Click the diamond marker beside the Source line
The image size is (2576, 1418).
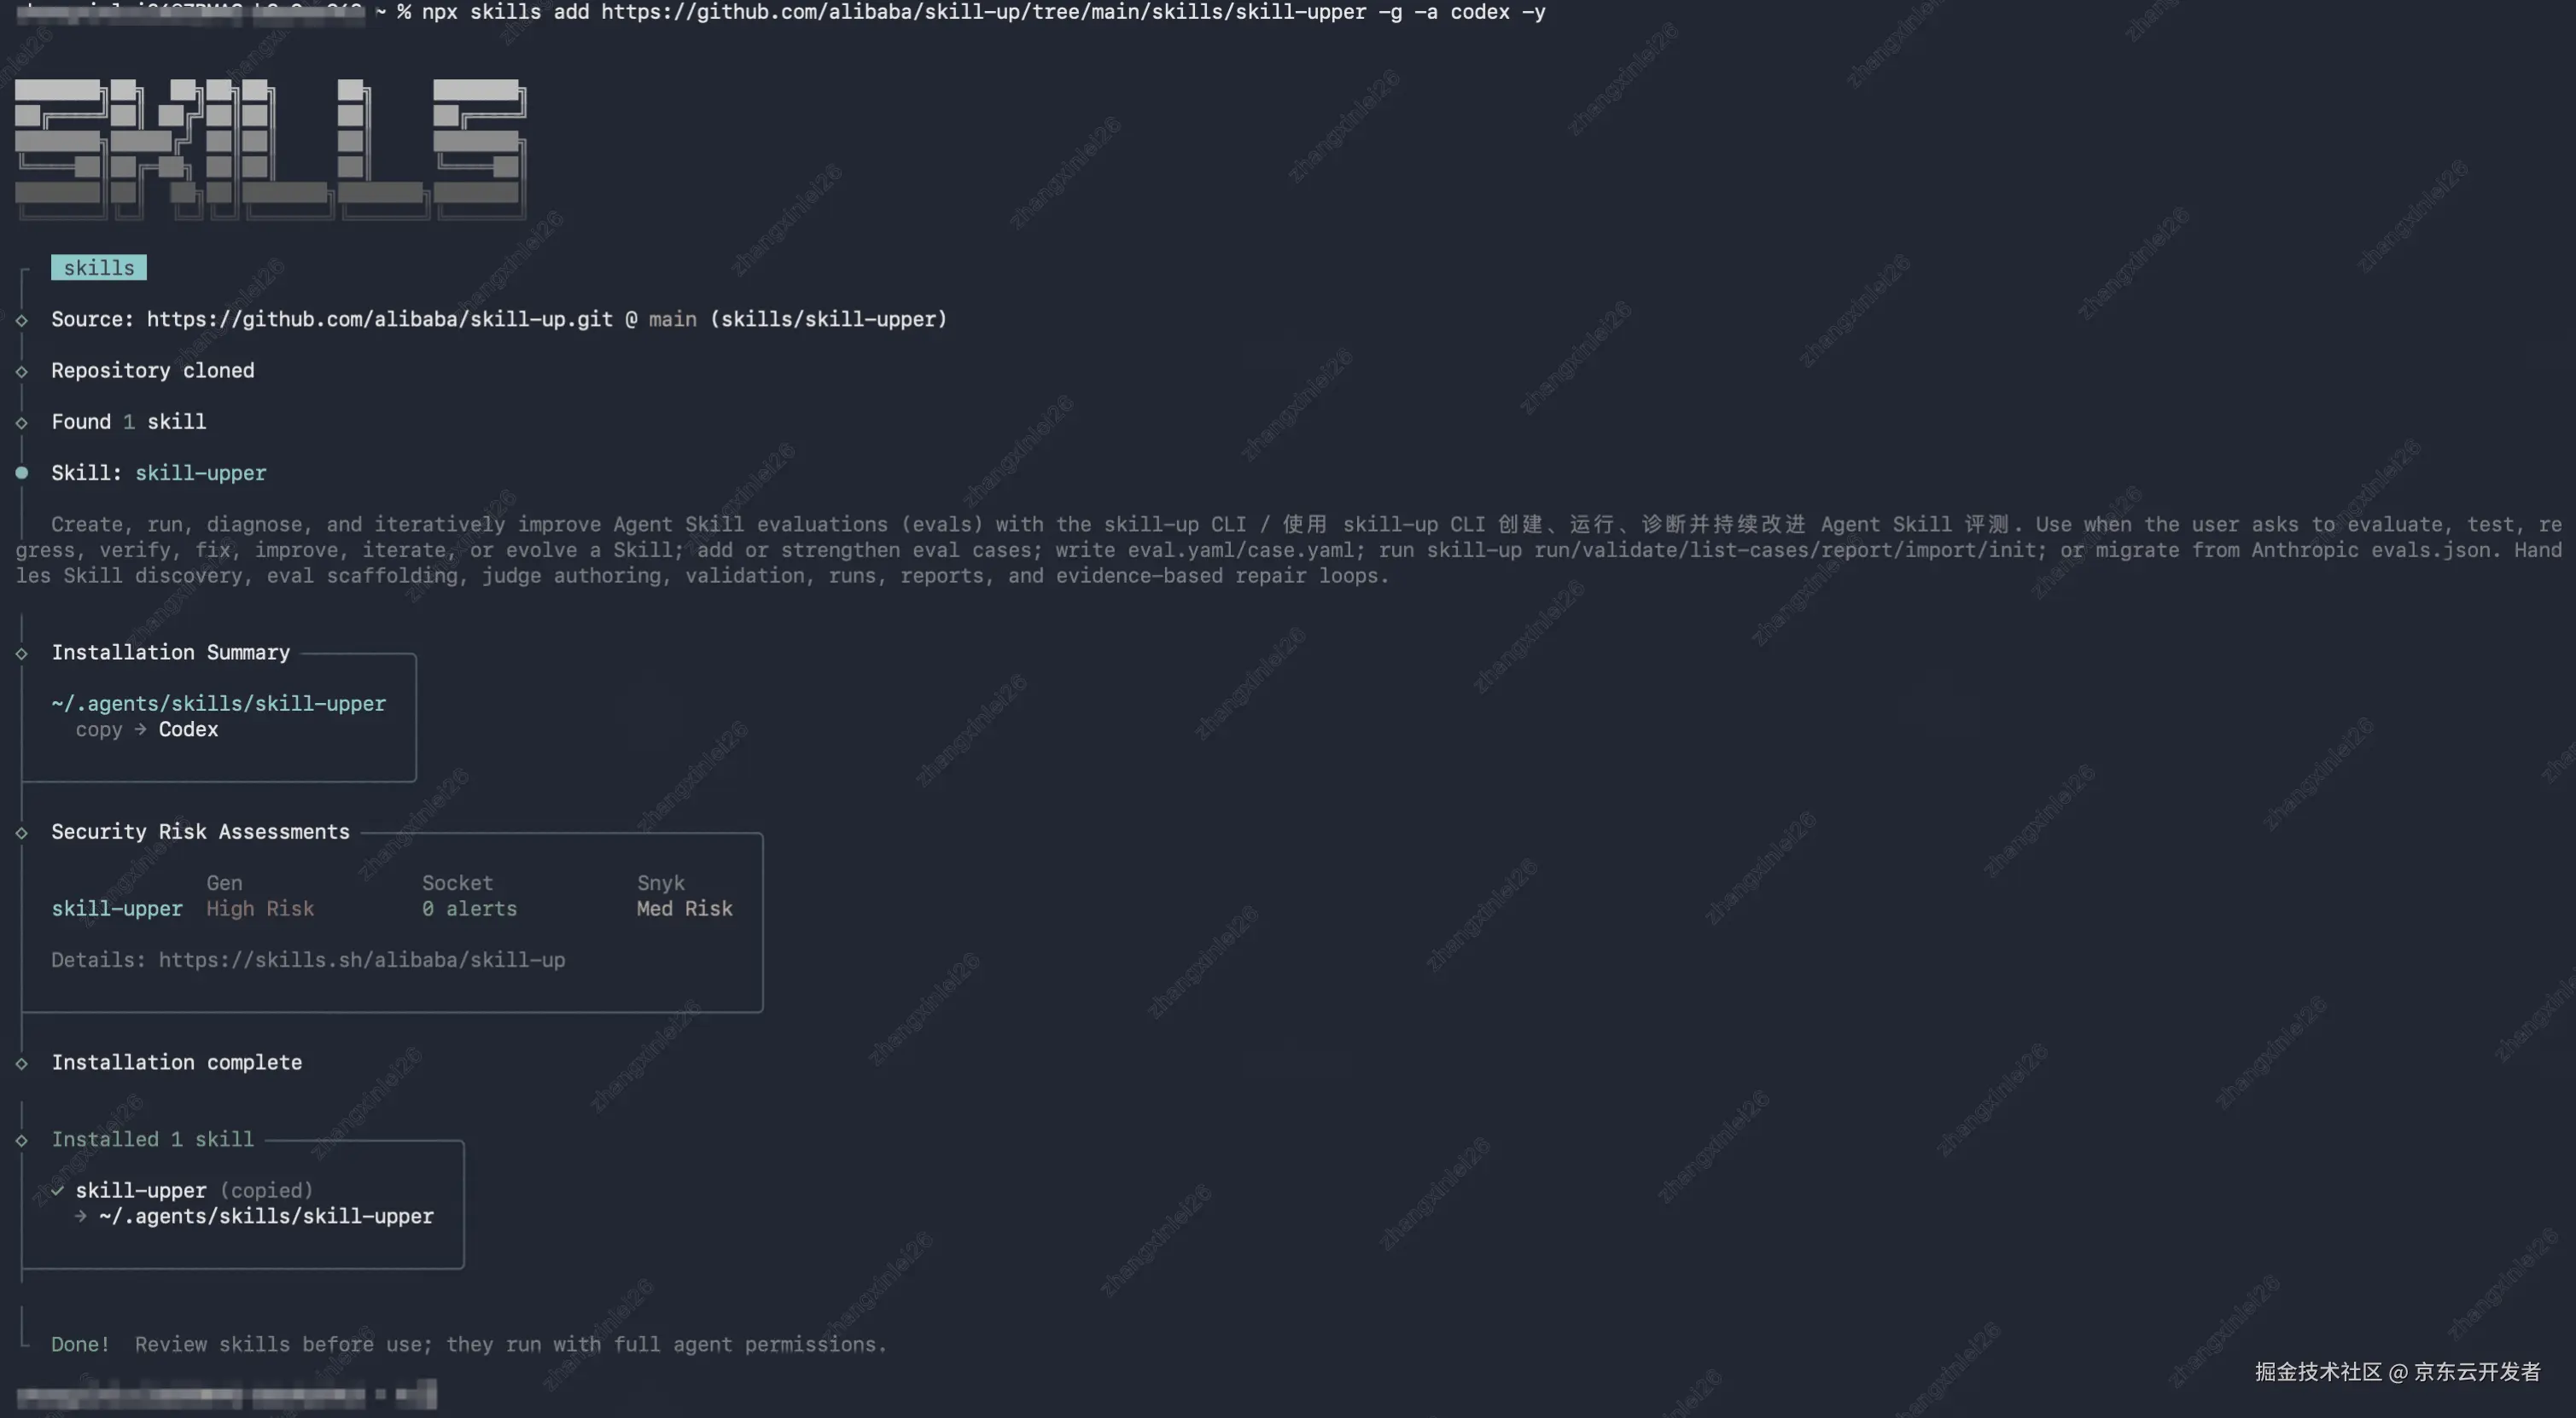tap(21, 321)
